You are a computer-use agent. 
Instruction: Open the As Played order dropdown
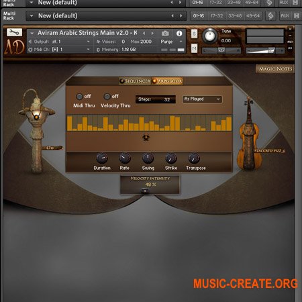202,99
